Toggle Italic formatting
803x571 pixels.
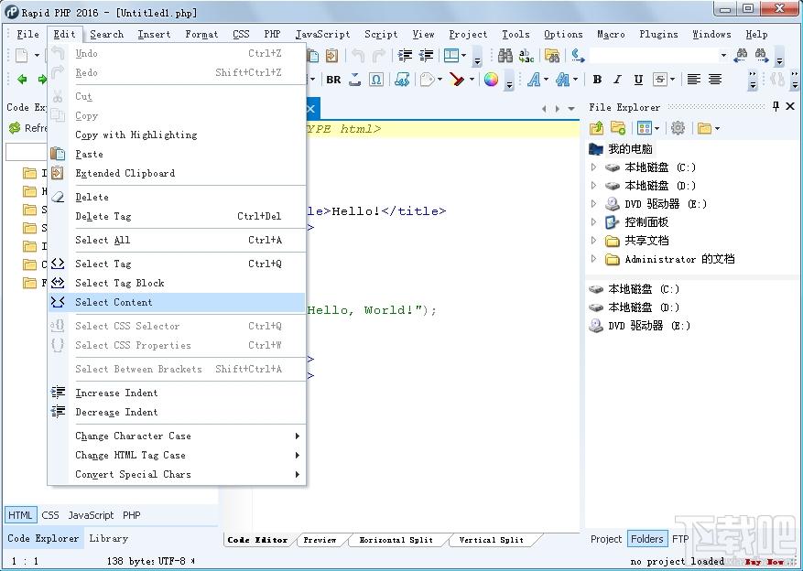(618, 80)
